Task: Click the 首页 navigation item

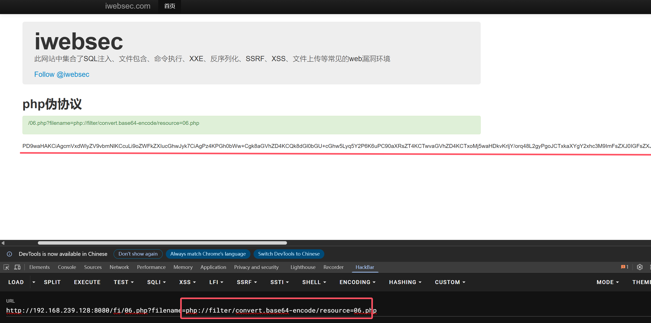Action: [x=169, y=6]
